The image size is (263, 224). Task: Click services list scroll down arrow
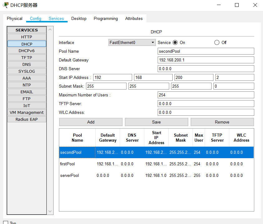50,211
